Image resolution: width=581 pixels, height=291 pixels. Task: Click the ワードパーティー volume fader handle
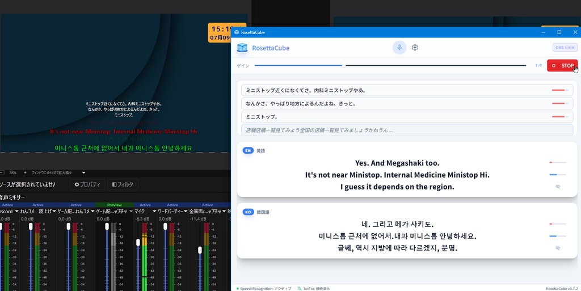pyautogui.click(x=165, y=226)
